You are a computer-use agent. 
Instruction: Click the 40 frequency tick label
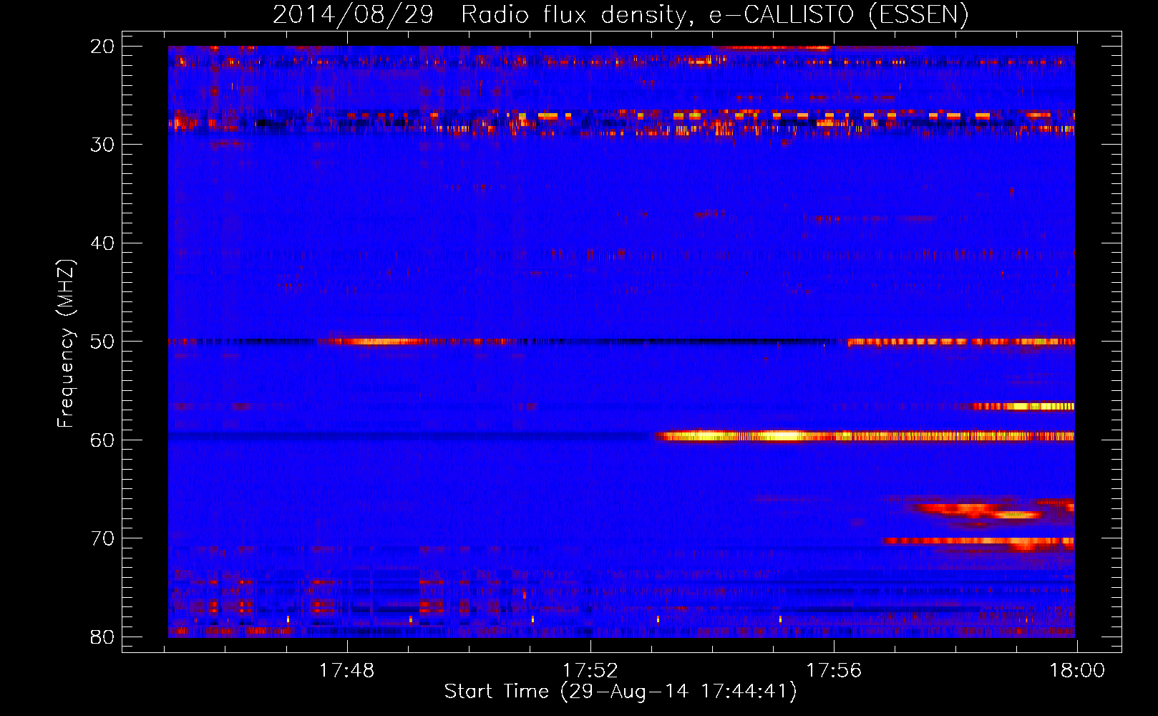102,243
